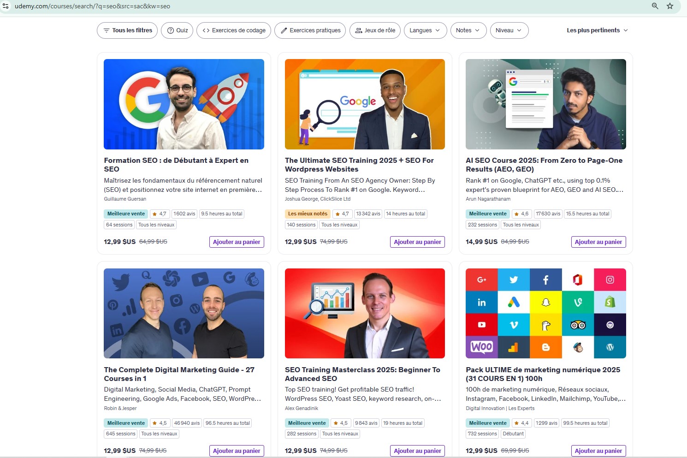Bookmark this page with the star icon
The image size is (687, 458).
tap(670, 6)
